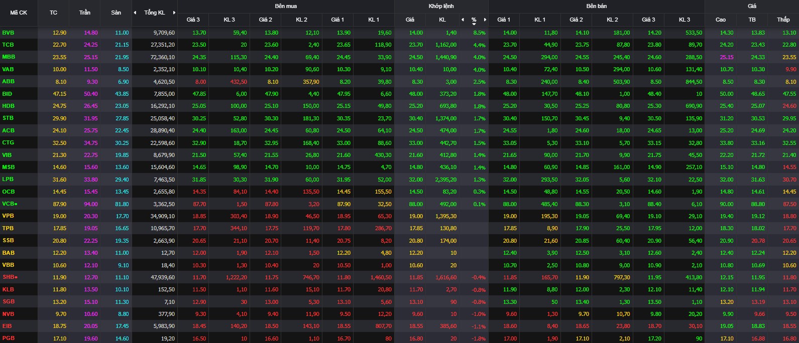Open the VAB stock symbol

(x=8, y=69)
